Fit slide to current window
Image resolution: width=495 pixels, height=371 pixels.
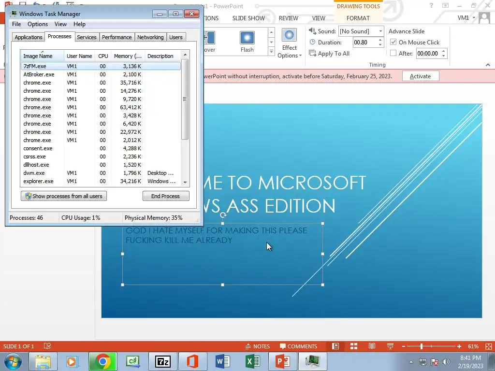pyautogui.click(x=488, y=346)
